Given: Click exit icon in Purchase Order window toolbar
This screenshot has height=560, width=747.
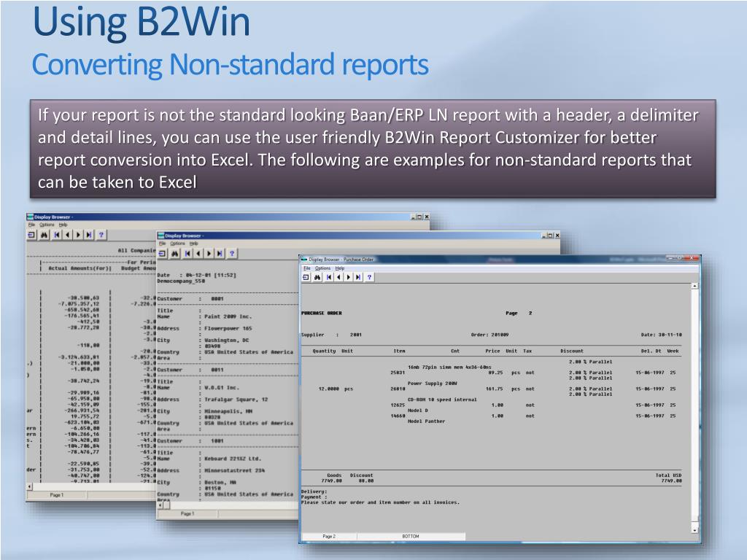Looking at the screenshot, I should [x=306, y=277].
